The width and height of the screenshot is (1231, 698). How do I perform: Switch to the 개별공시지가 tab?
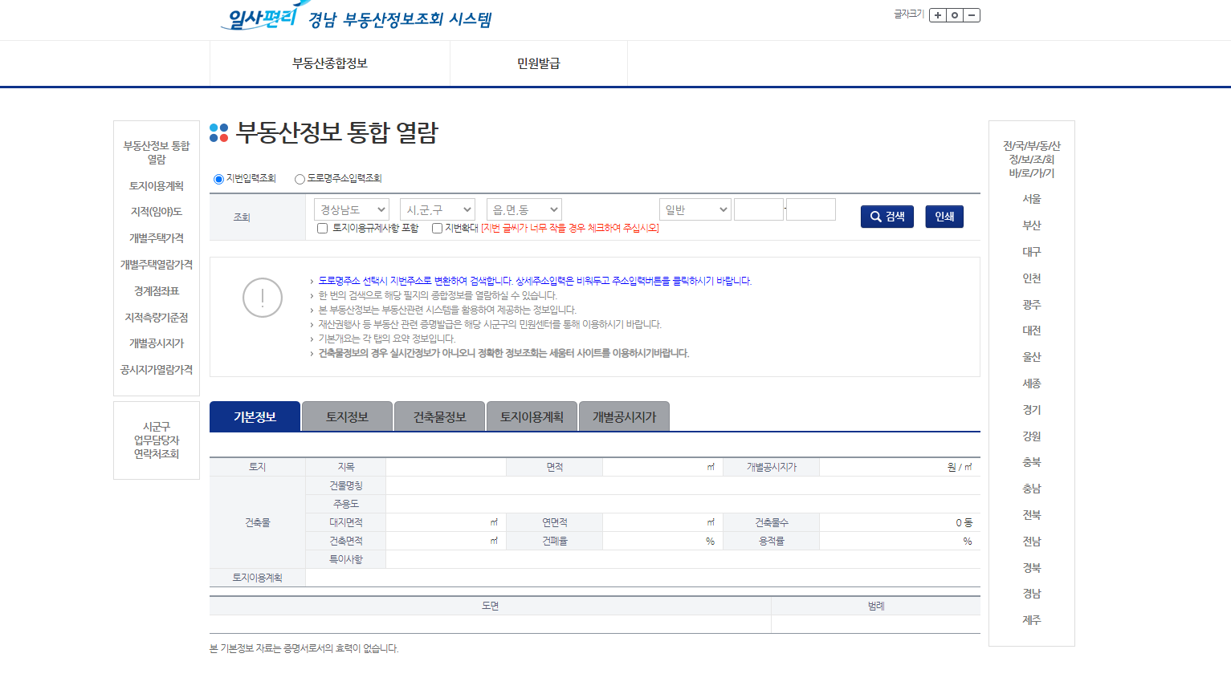click(x=624, y=416)
